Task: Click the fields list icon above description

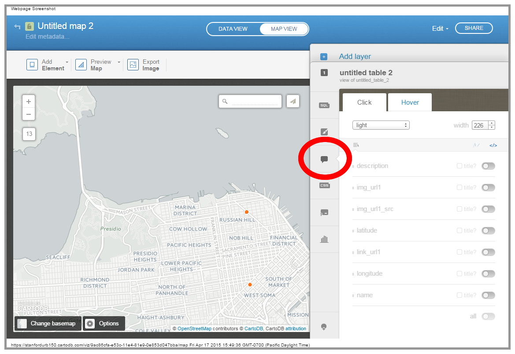Action: pyautogui.click(x=356, y=145)
